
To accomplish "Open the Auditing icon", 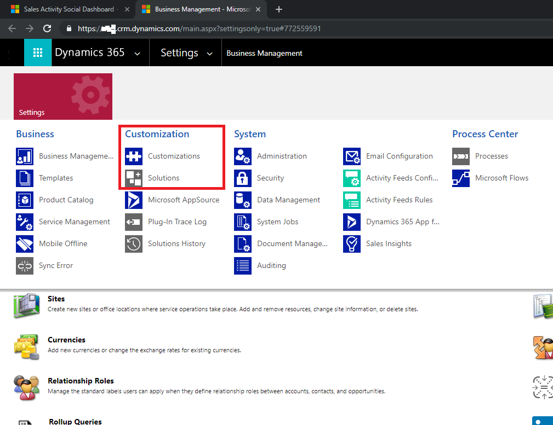I will (x=242, y=265).
